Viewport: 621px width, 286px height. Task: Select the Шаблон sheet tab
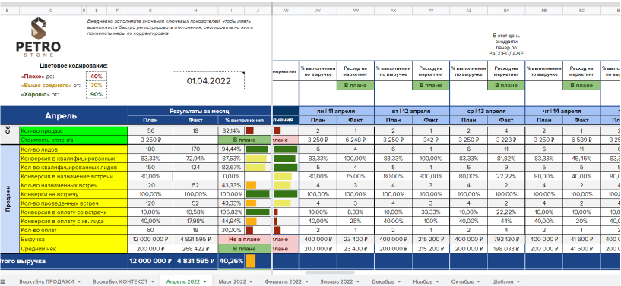point(502,281)
